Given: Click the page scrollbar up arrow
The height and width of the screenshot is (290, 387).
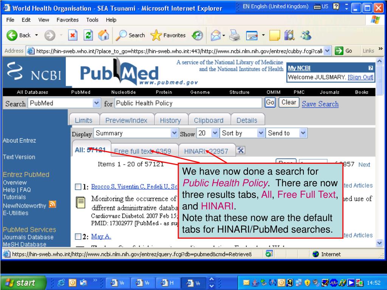Looking at the screenshot, I should 379,61.
